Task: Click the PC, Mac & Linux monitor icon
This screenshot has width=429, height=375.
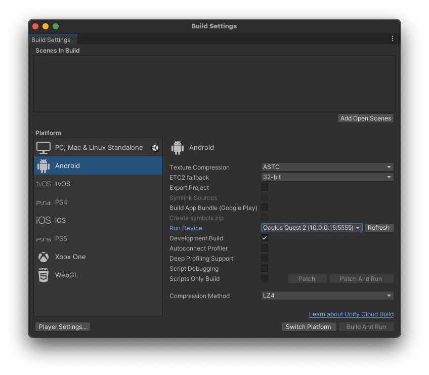Action: 43,148
